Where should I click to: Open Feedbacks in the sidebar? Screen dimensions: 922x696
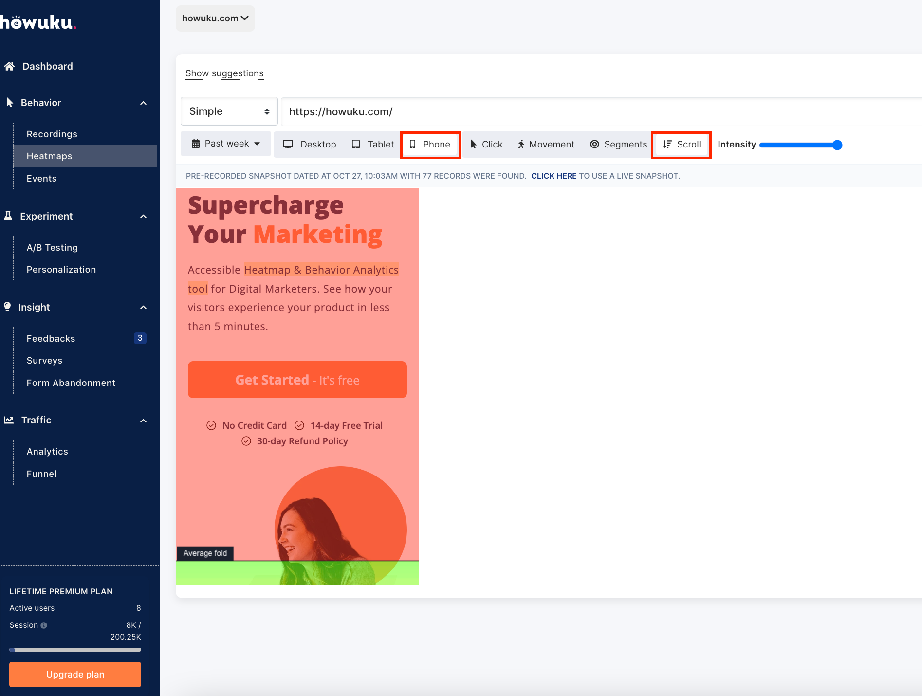click(x=51, y=338)
